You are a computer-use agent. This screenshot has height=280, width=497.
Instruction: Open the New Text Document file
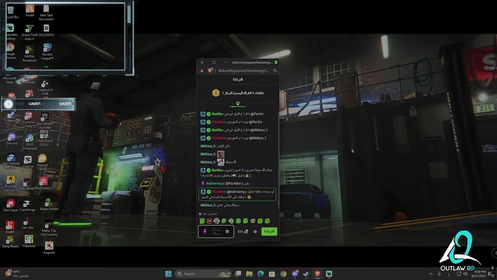46,12
